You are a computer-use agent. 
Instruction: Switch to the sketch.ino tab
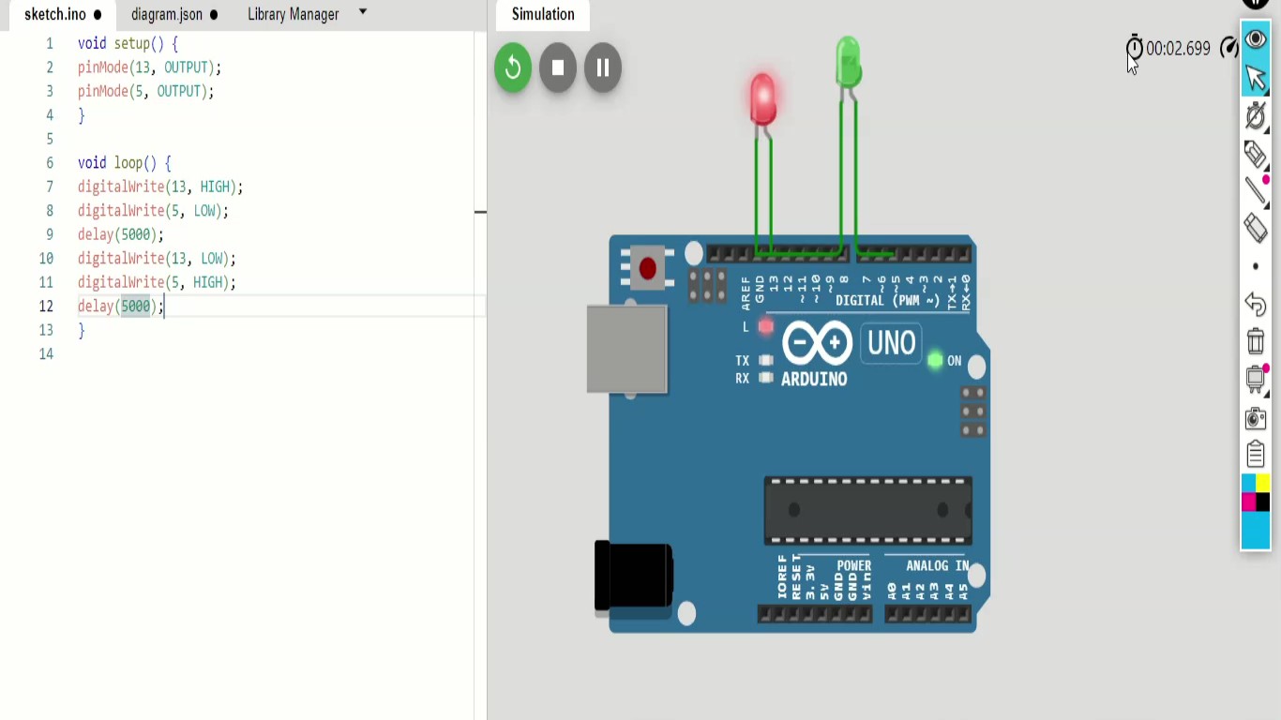pyautogui.click(x=55, y=14)
